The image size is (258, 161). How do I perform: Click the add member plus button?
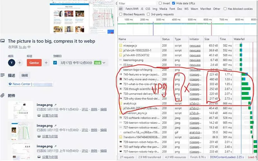[20, 62]
